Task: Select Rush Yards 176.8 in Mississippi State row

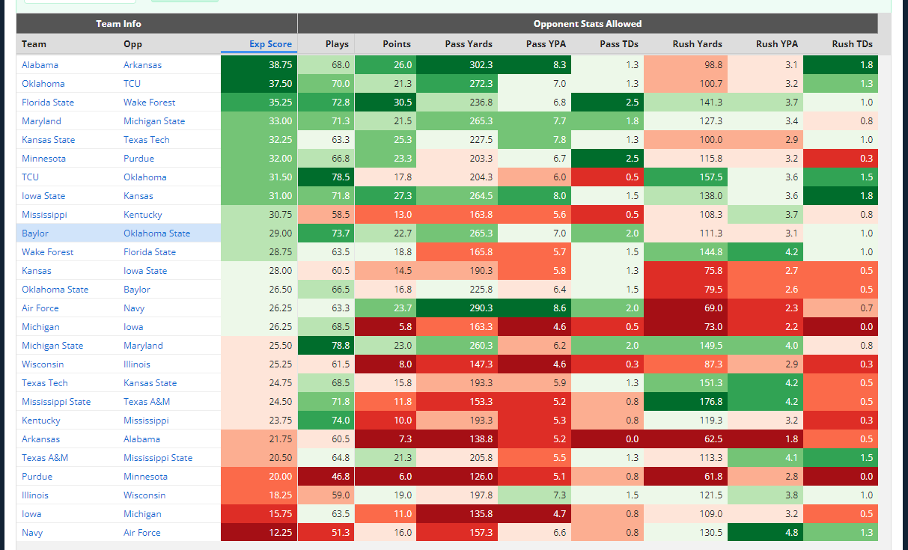Action: [x=686, y=402]
